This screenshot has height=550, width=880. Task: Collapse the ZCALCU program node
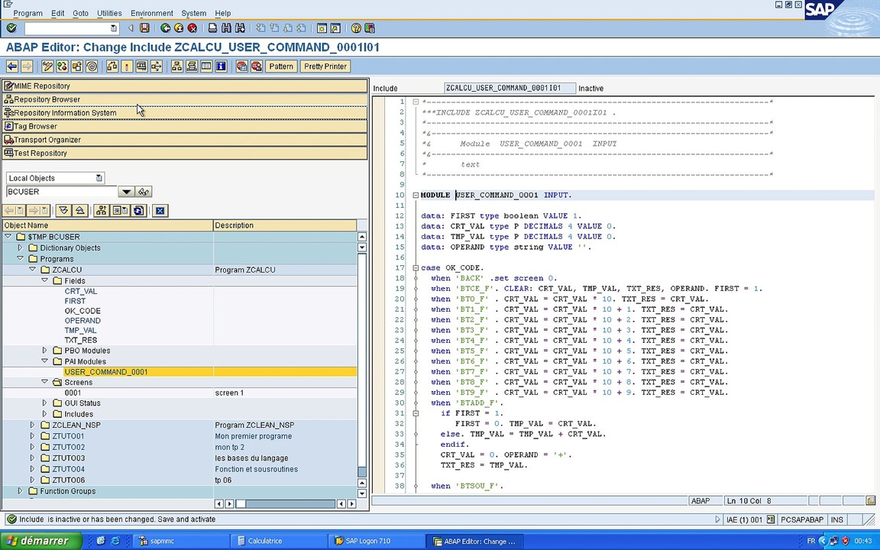coord(33,270)
